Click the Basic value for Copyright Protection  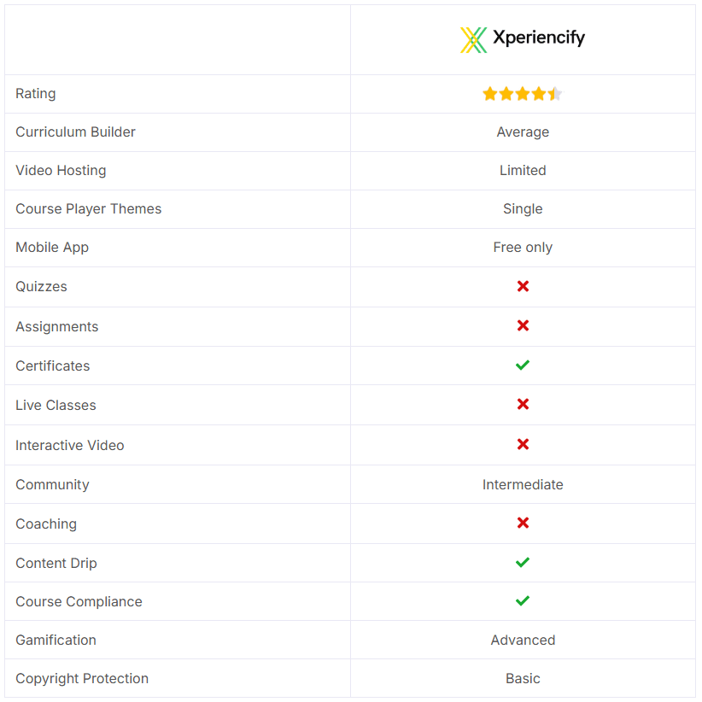pyautogui.click(x=523, y=679)
